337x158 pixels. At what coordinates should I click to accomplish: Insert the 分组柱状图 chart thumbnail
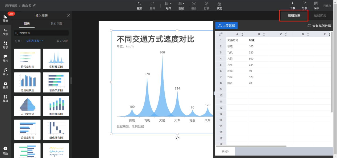[x=27, y=82]
